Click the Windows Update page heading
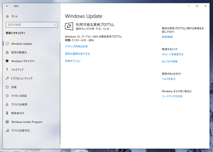Screen dimensions: 213x152 [84, 16]
